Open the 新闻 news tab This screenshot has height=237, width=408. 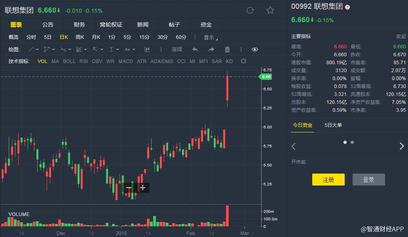[142, 25]
